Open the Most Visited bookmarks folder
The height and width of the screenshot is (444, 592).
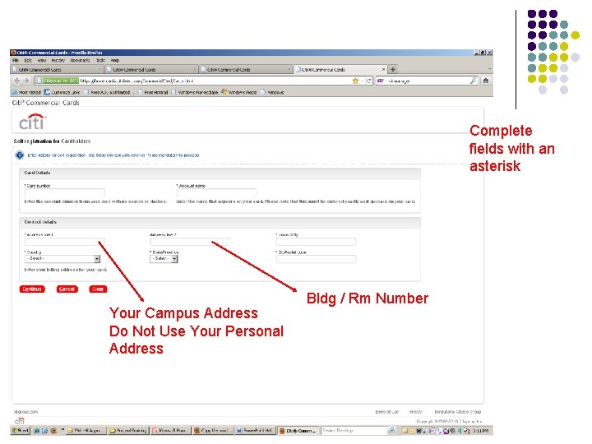point(26,92)
